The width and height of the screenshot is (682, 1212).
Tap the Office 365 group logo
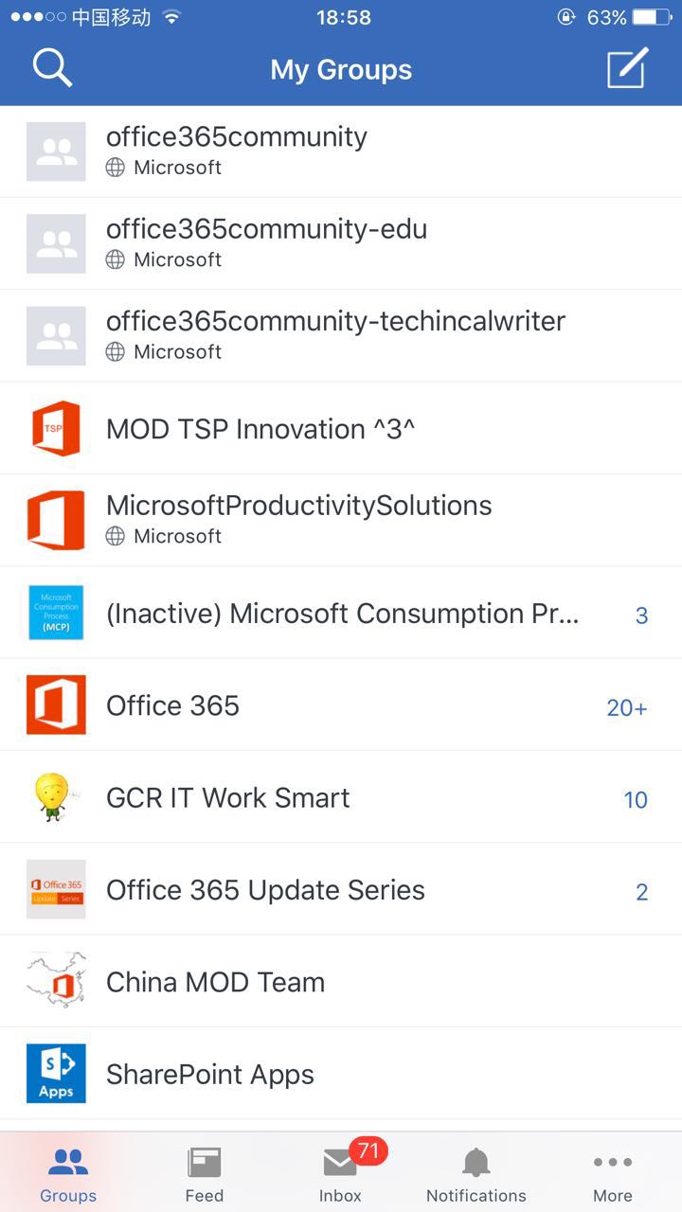coord(56,705)
